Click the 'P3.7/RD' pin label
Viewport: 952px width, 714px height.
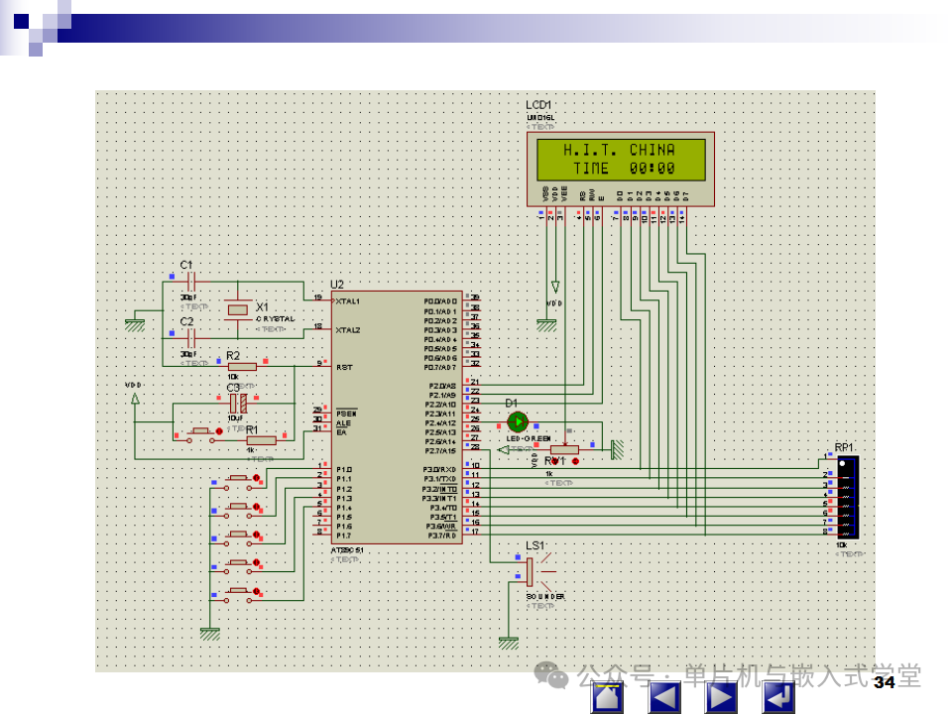point(442,535)
